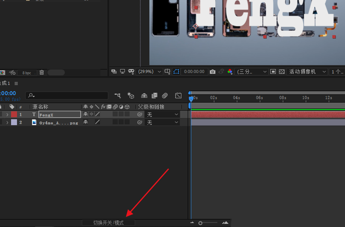The height and width of the screenshot is (227, 345).
Task: Click 切换开关/模式 toggle switches button
Action: [x=108, y=223]
